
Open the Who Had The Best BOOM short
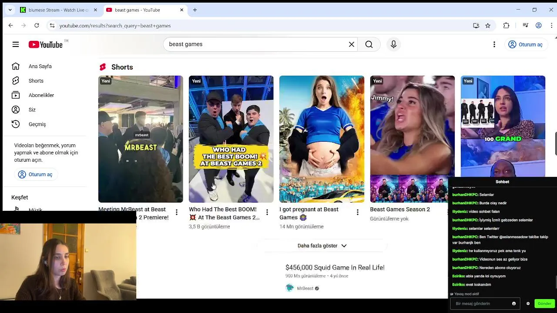231,139
